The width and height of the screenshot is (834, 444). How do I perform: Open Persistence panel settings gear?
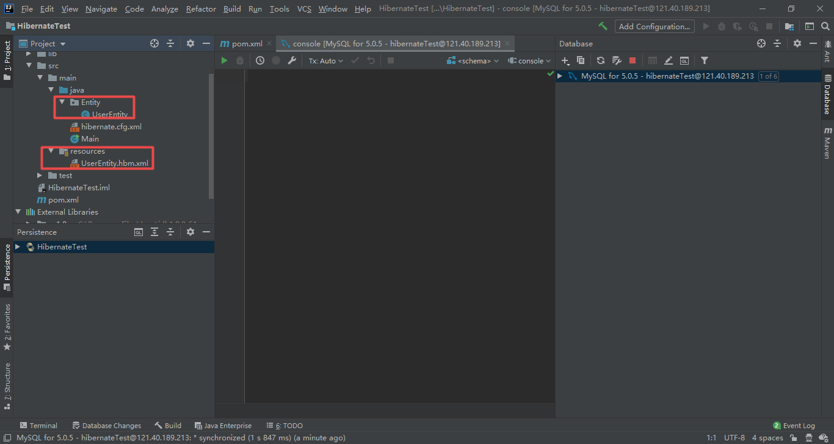click(190, 232)
